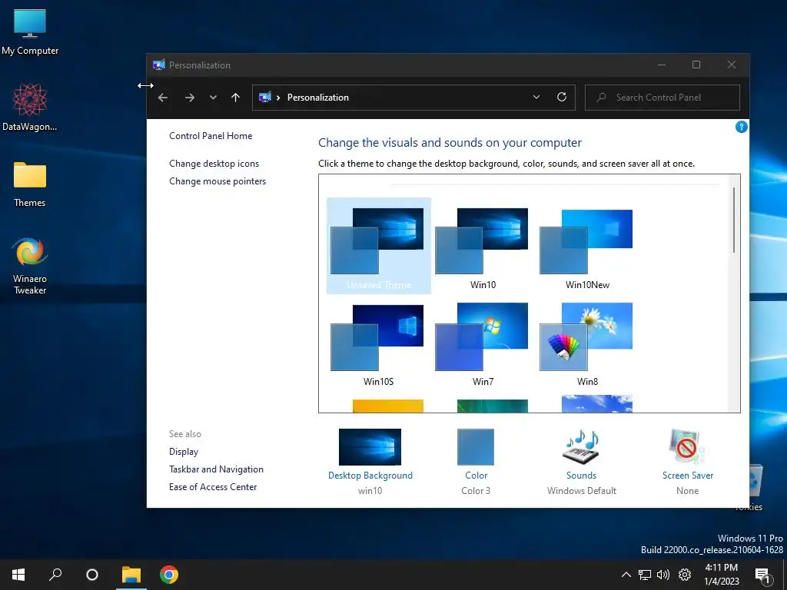The width and height of the screenshot is (787, 590).
Task: Close the Personalization window
Action: (x=732, y=65)
